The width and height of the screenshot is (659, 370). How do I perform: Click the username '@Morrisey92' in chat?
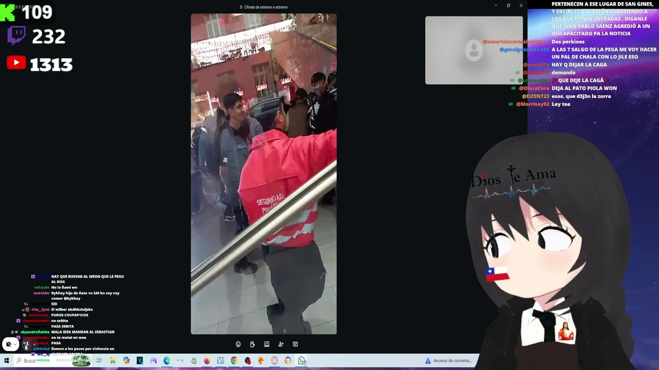click(x=532, y=104)
